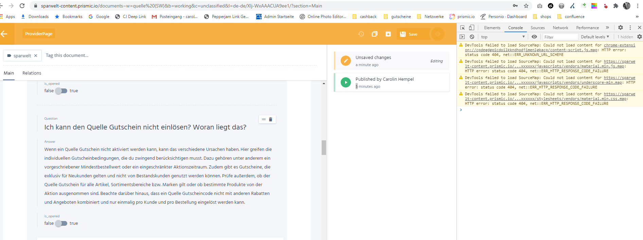Reload the page in browser
The width and height of the screenshot is (643, 240).
point(22,6)
